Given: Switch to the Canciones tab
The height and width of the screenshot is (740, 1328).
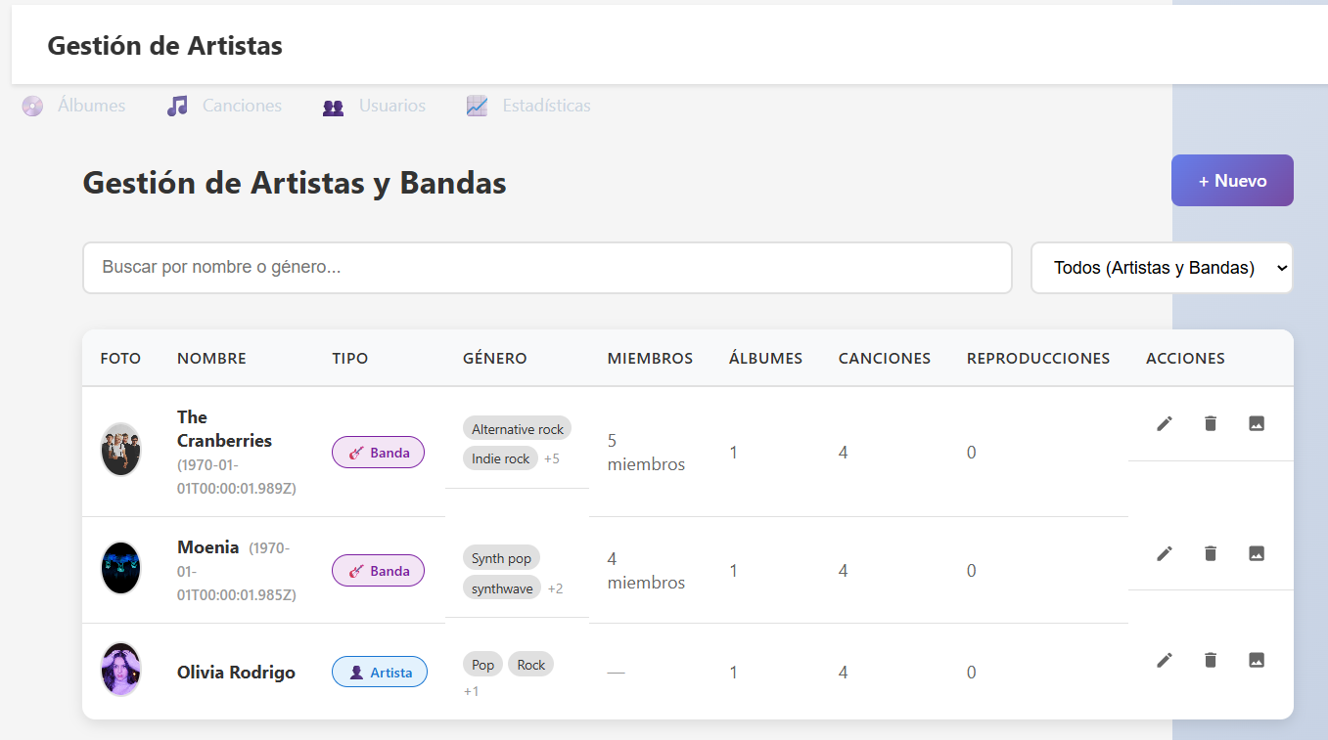Looking at the screenshot, I should 224,106.
